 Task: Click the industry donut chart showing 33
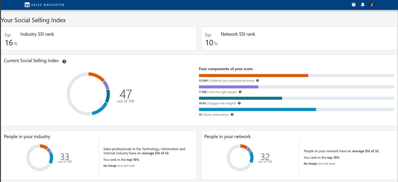[40, 158]
